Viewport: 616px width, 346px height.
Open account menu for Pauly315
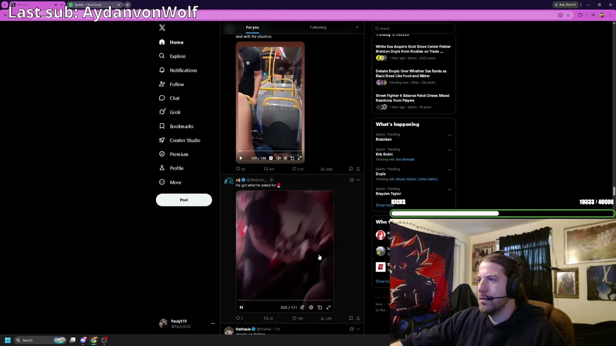click(x=187, y=323)
